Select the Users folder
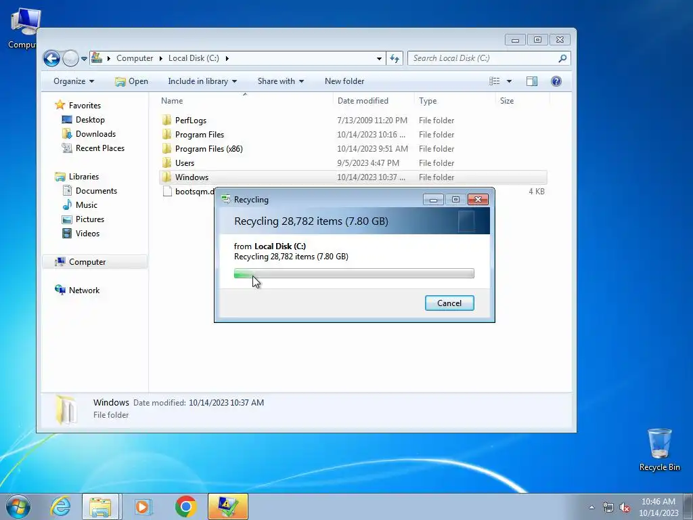This screenshot has height=520, width=693. 184,163
